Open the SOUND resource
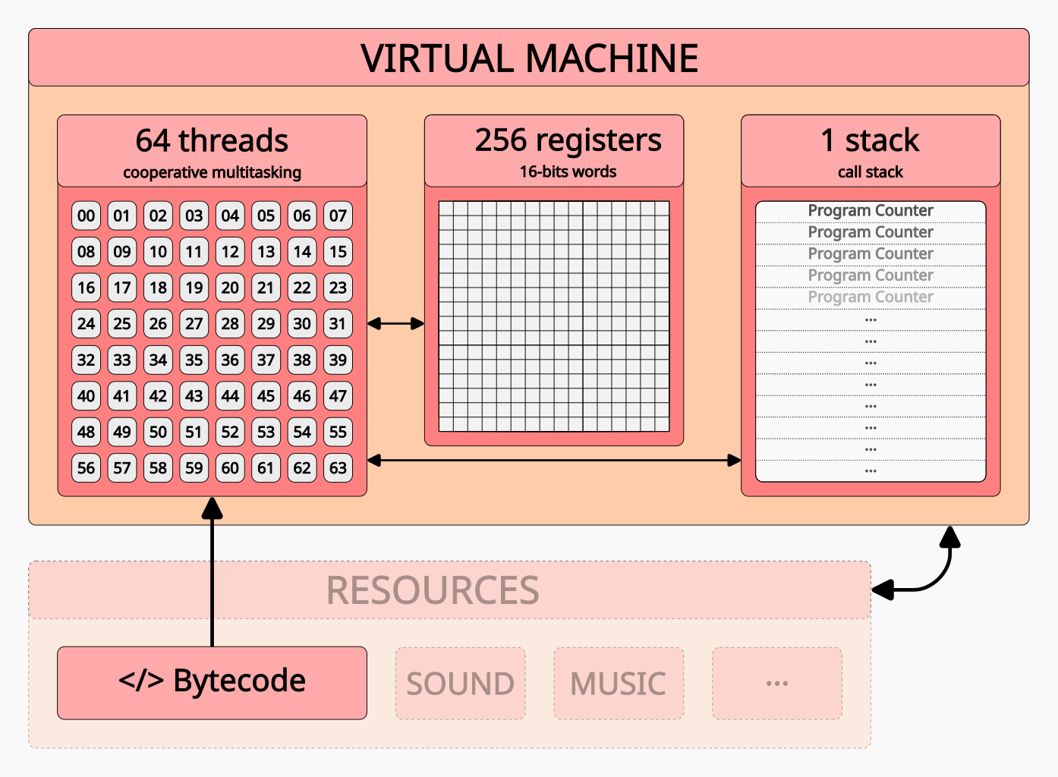Screen dimensions: 1058x777 [x=460, y=682]
